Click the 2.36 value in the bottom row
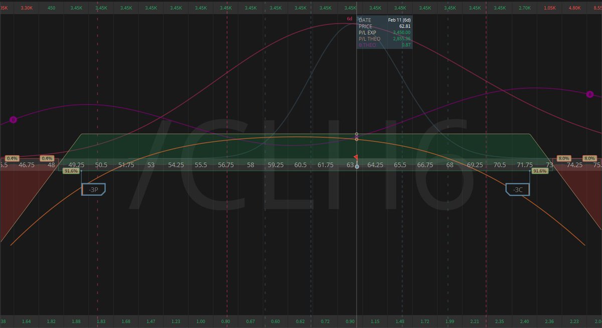The width and height of the screenshot is (602, 328). click(550, 320)
